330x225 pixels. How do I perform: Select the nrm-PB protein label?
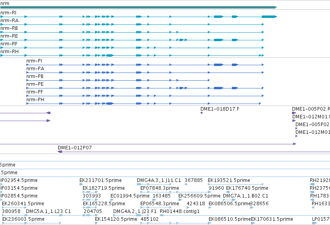click(x=35, y=76)
